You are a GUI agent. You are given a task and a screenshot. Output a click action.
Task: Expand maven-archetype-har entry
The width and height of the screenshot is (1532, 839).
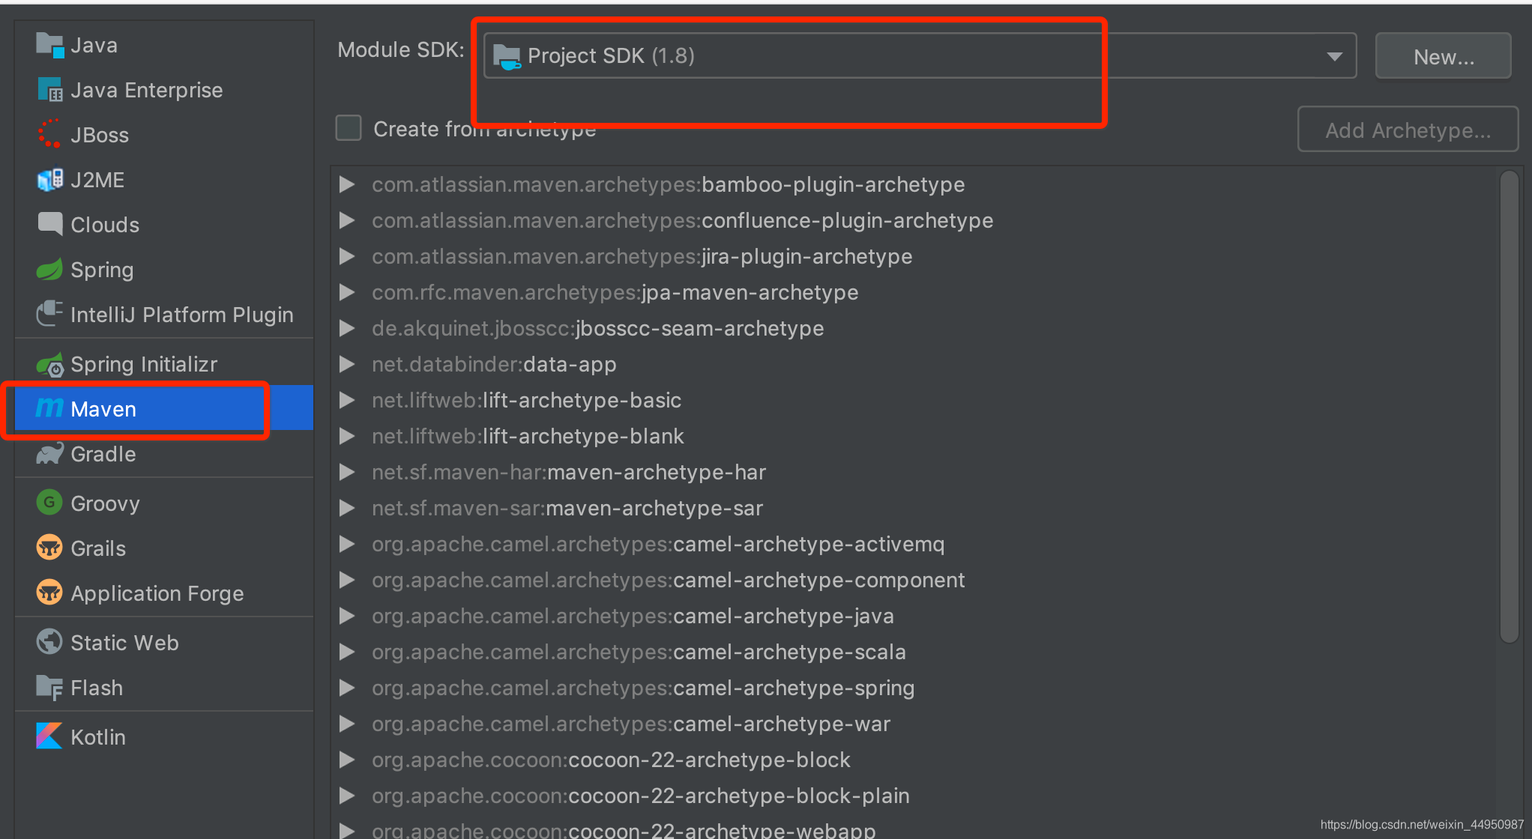(x=347, y=472)
